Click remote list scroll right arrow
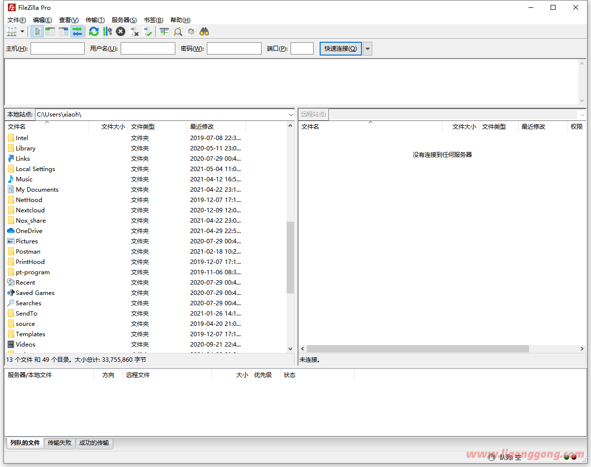The height and width of the screenshot is (467, 591). coord(582,349)
